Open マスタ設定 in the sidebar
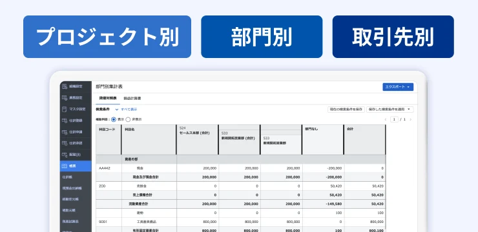The image size is (478, 232). (76, 109)
